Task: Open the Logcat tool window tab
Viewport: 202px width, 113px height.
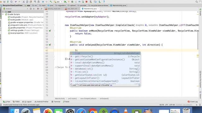Action: click(27, 102)
